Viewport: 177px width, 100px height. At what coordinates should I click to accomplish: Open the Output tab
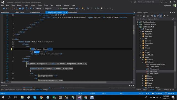(x=46, y=90)
